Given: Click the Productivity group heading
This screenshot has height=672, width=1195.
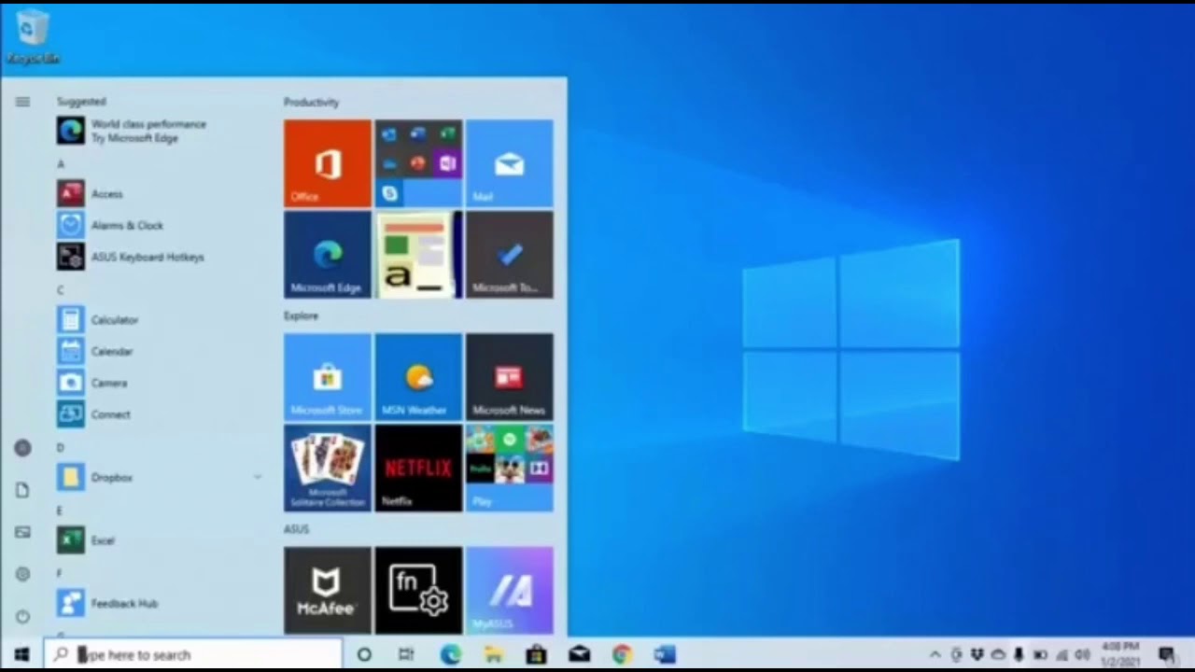Looking at the screenshot, I should coord(312,102).
